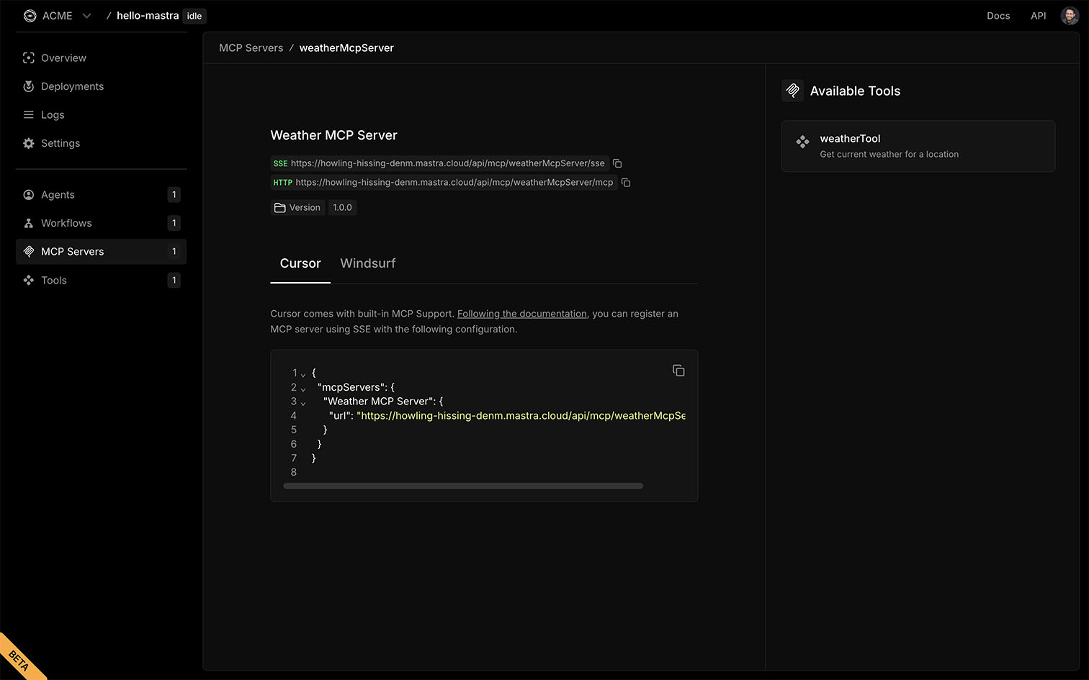This screenshot has height=680, width=1089.
Task: Collapse code line 1 fold arrow
Action: tap(303, 374)
